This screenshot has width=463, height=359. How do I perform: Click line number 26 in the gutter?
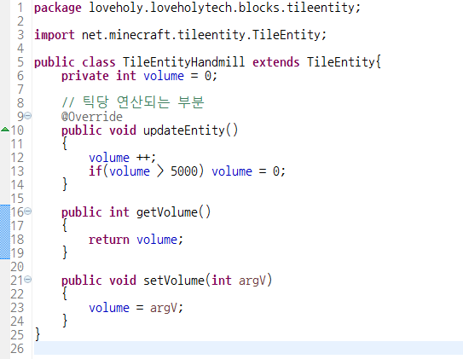click(x=17, y=349)
